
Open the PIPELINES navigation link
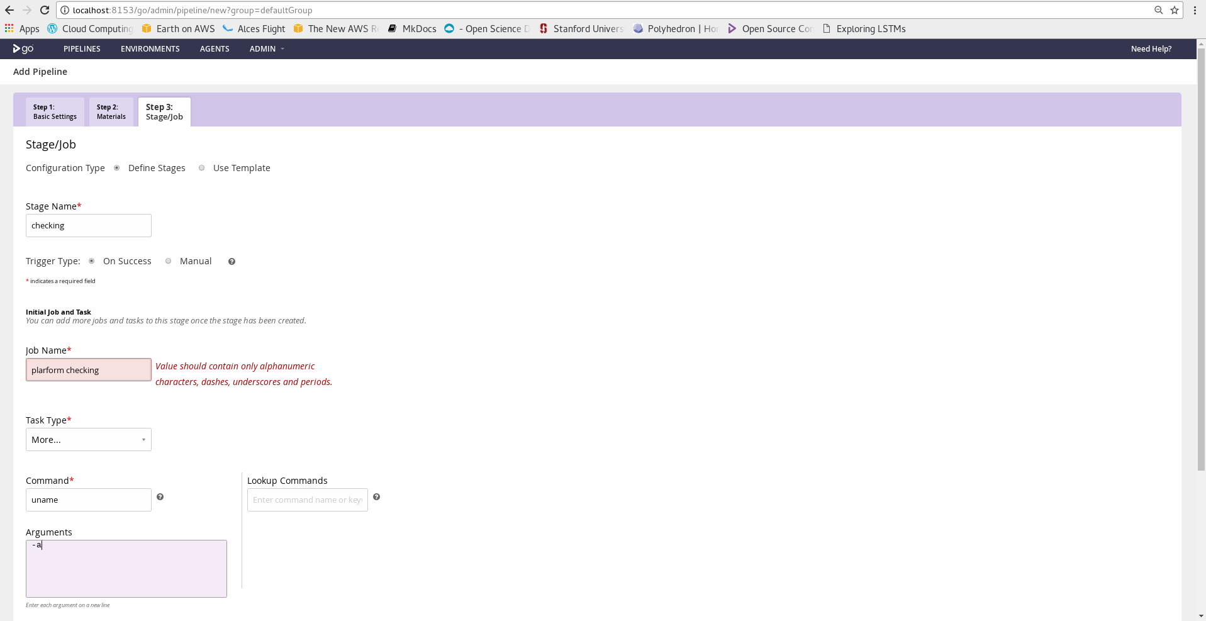[82, 49]
